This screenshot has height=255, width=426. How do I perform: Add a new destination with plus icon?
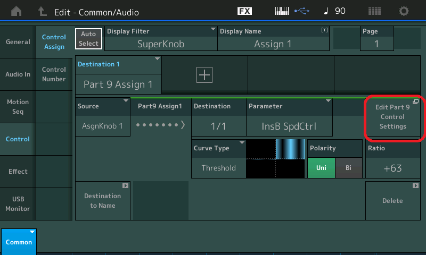click(204, 75)
